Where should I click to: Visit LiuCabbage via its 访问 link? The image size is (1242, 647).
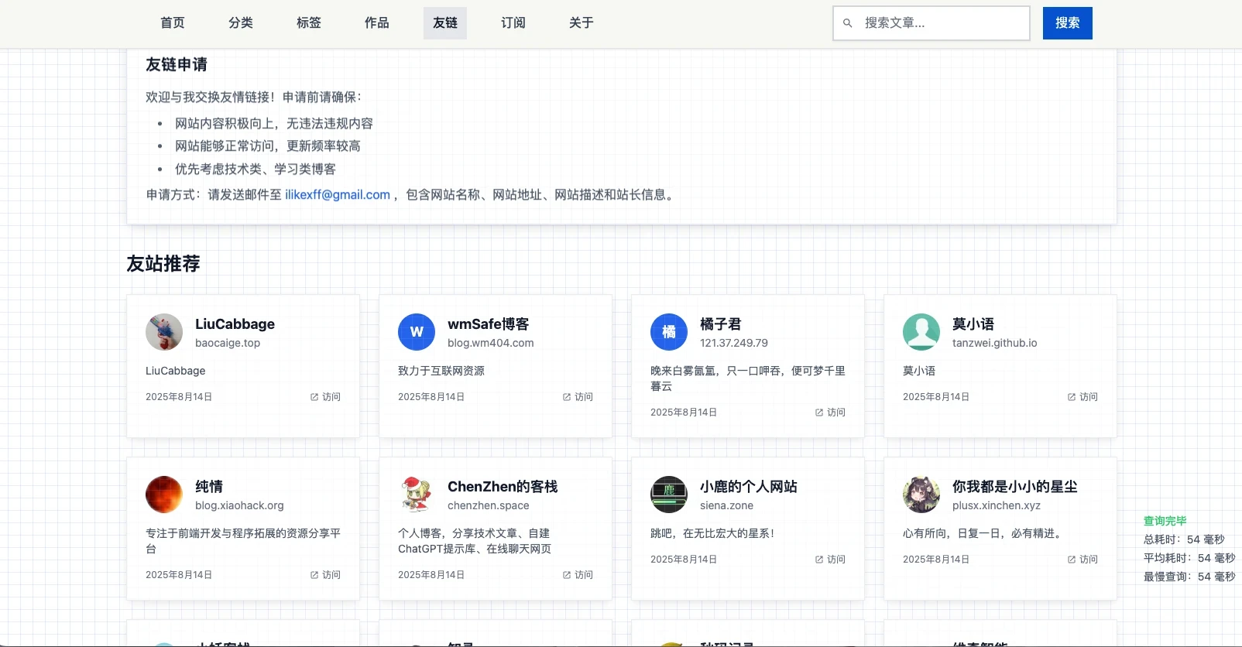[325, 397]
